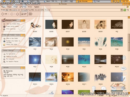The image size is (130, 97).
Task: Select the sepia children photo thumbnail
Action: [x=100, y=24]
